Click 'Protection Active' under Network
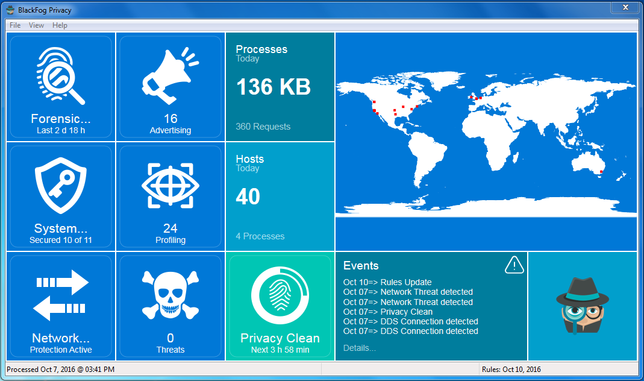The height and width of the screenshot is (381, 644). [x=61, y=350]
